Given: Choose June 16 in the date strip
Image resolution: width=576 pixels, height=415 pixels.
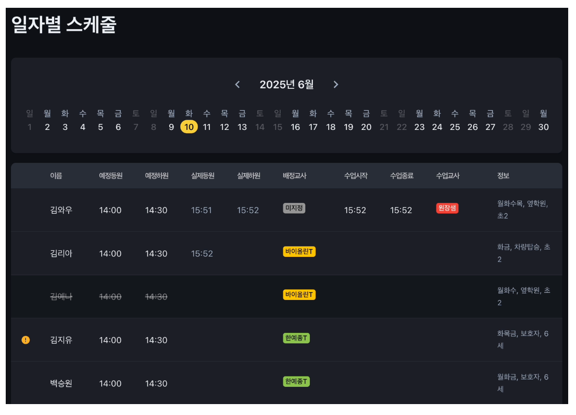Looking at the screenshot, I should click(x=295, y=127).
